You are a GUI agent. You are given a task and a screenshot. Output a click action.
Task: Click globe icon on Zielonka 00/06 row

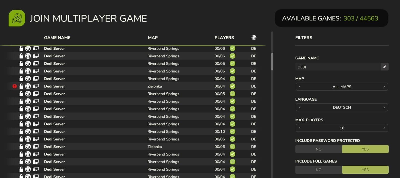(x=28, y=147)
